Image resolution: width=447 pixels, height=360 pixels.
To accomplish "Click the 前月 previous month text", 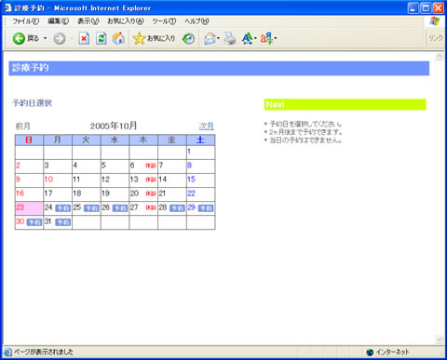I will (23, 127).
